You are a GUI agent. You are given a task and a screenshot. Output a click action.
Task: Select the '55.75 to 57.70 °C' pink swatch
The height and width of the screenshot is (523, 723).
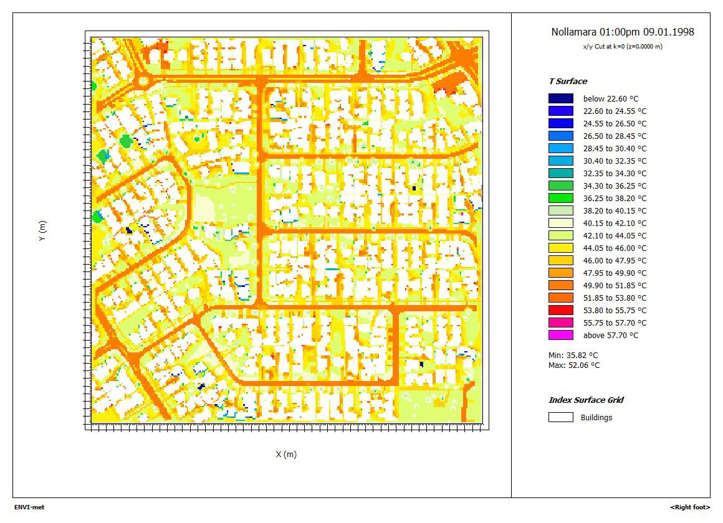point(561,323)
